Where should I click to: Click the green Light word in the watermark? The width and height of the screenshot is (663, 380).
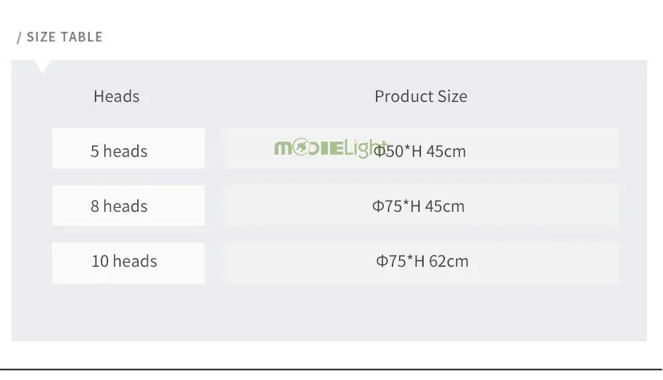[365, 148]
